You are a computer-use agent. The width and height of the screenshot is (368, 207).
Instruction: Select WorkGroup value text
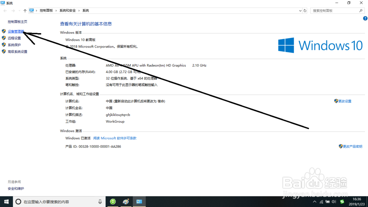pos(115,122)
